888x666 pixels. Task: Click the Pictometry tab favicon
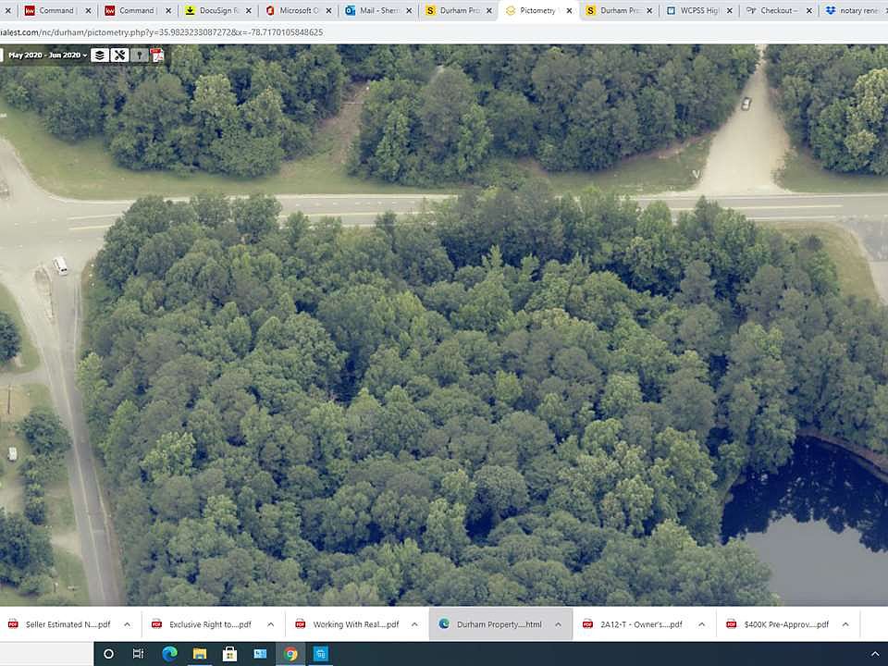click(511, 11)
